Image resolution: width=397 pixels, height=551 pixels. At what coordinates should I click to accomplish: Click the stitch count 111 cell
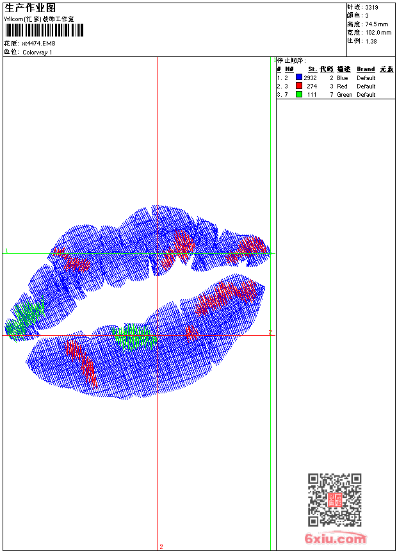(x=312, y=95)
